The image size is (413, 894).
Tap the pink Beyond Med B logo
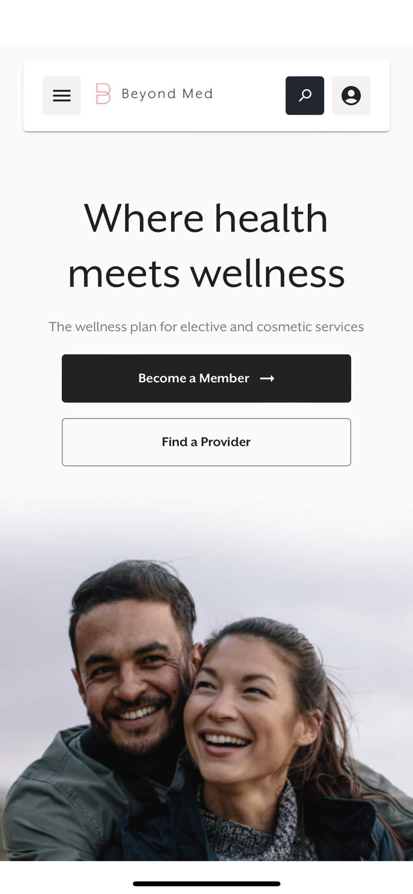coord(103,94)
